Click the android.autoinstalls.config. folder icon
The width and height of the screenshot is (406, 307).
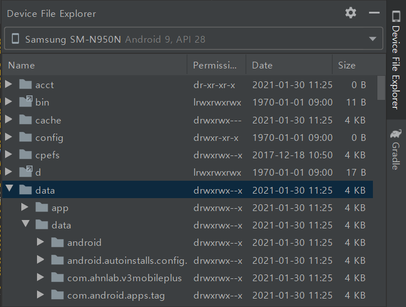[58, 260]
